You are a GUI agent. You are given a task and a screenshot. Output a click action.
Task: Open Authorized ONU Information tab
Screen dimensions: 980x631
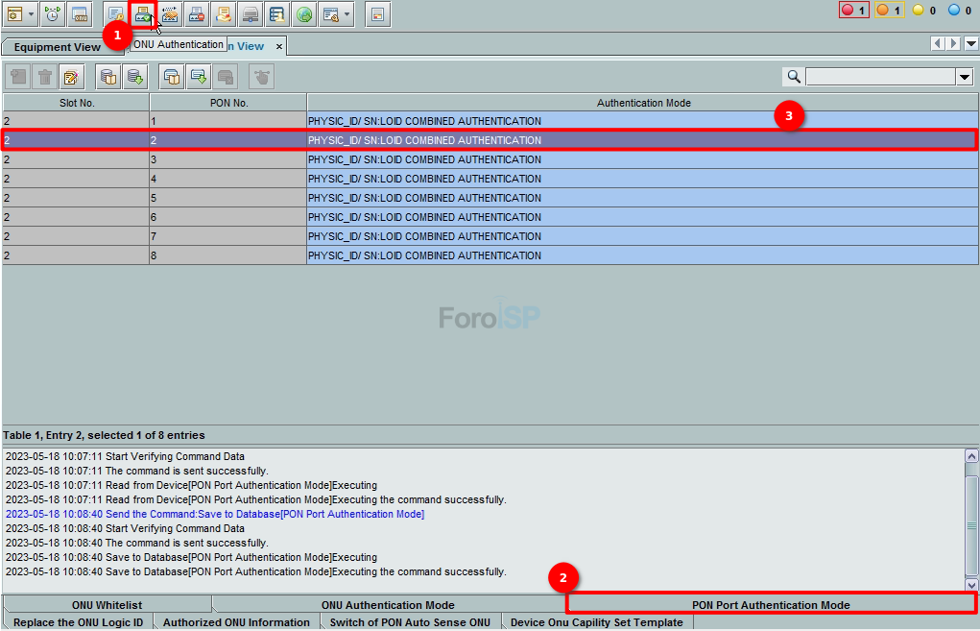pos(236,622)
